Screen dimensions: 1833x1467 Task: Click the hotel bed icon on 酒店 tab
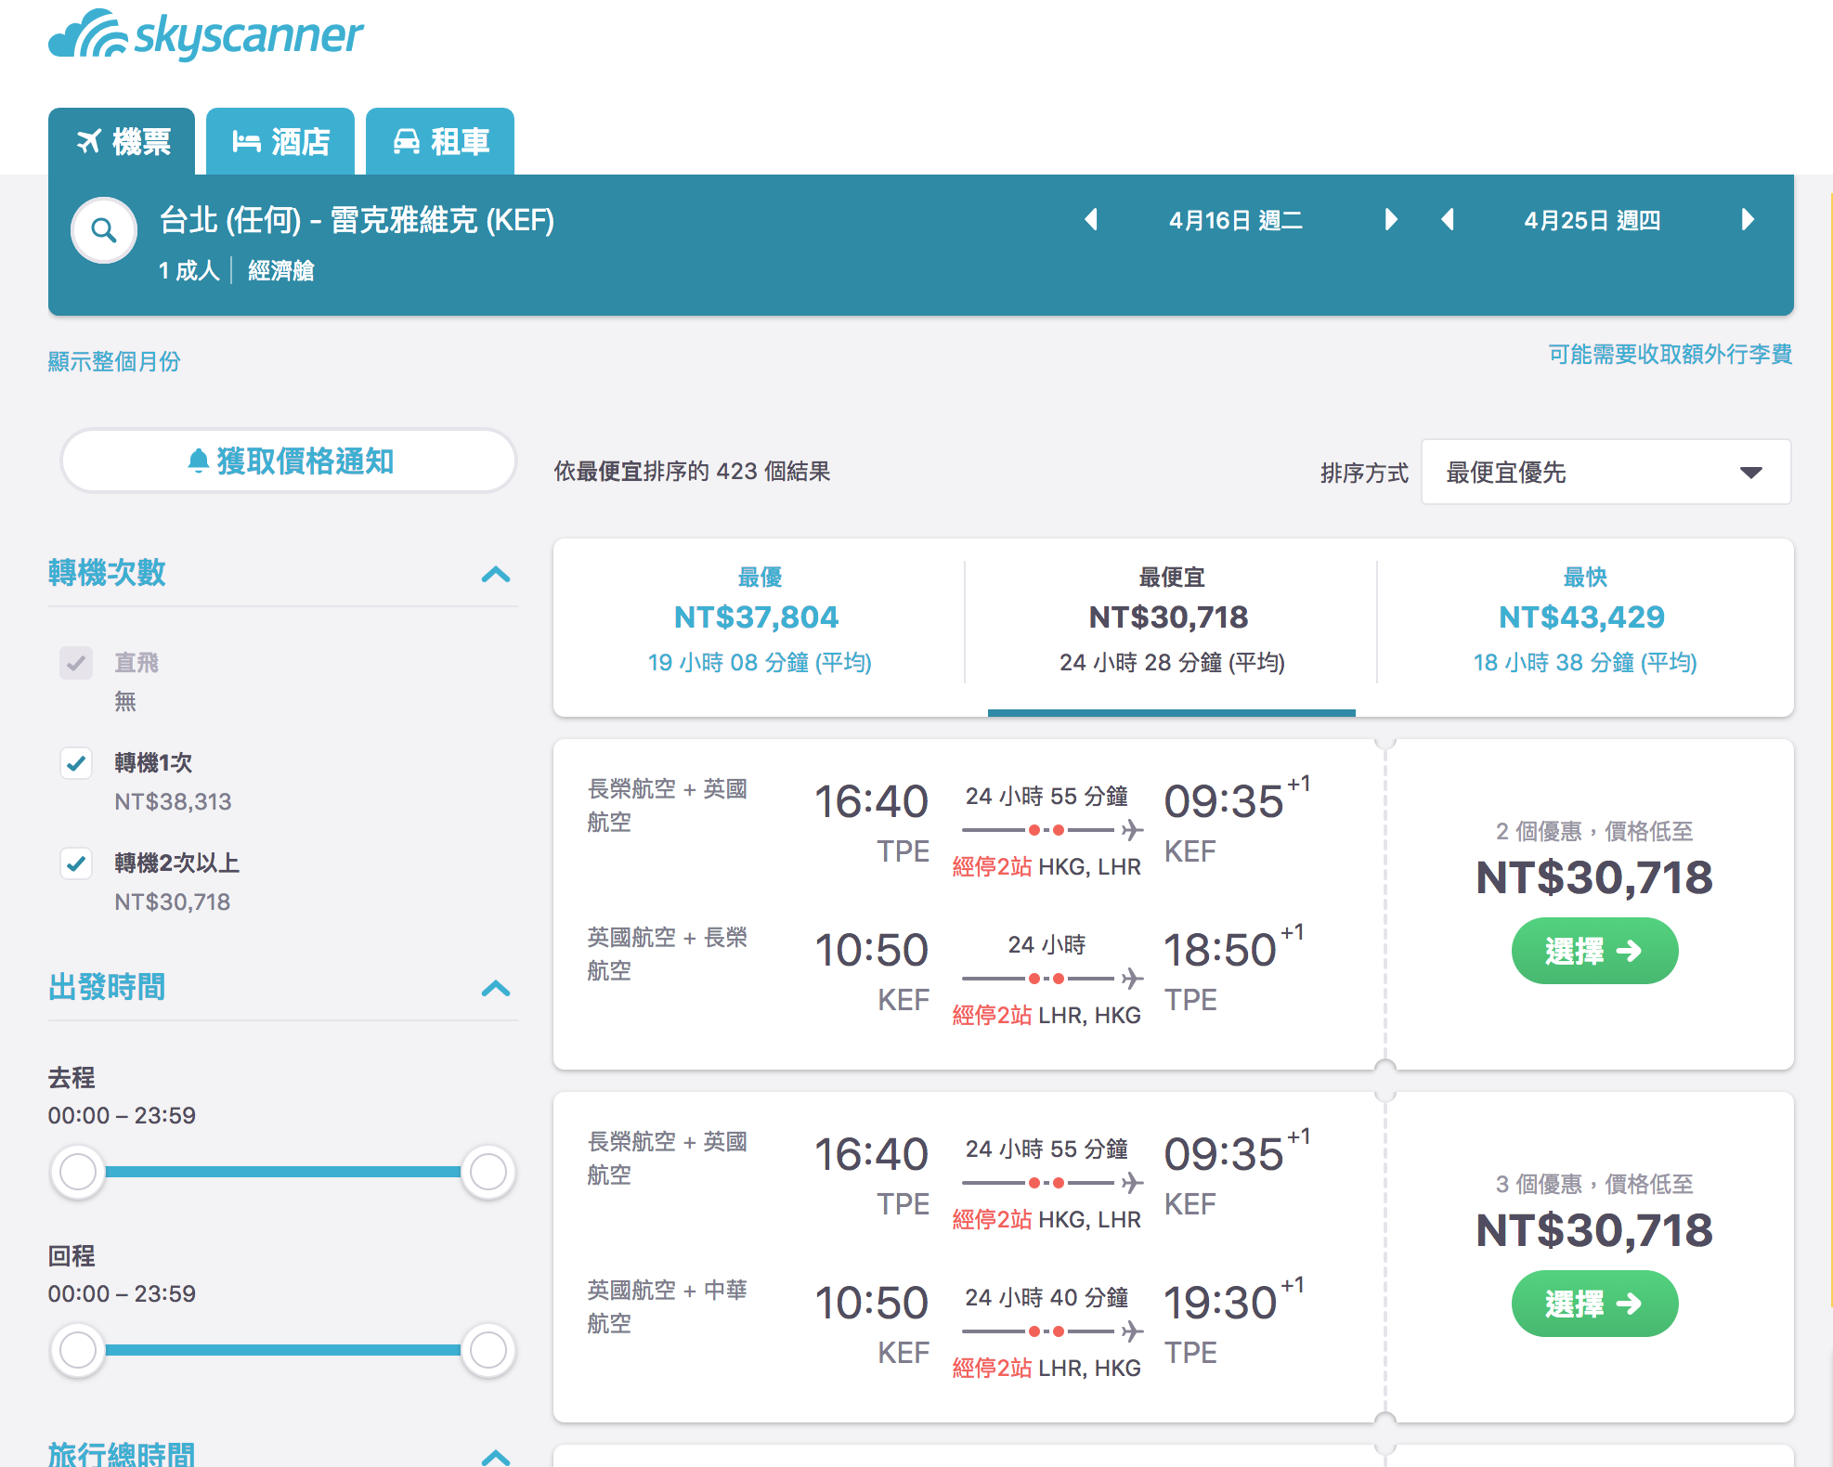(247, 141)
